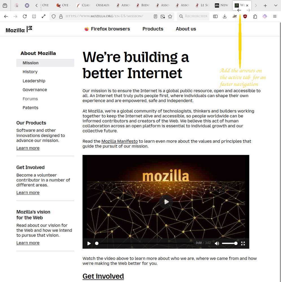Open the extensions puzzle-piece menu
281x282 pixels.
pos(255,16)
